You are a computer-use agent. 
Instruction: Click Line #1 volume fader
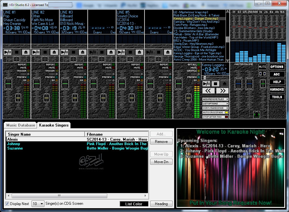coord(8,84)
